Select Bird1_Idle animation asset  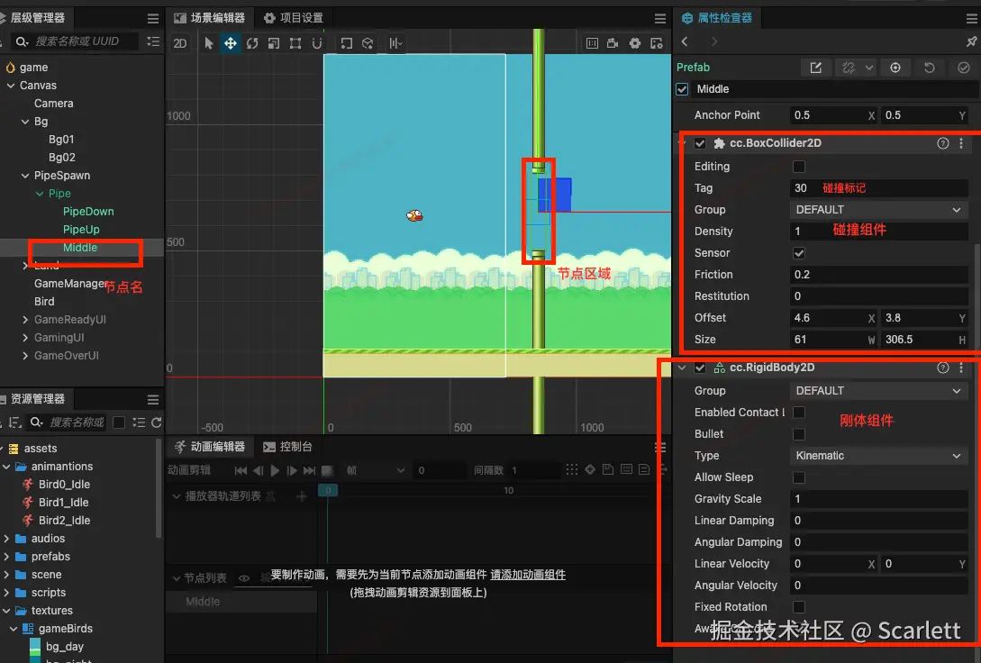click(x=63, y=503)
